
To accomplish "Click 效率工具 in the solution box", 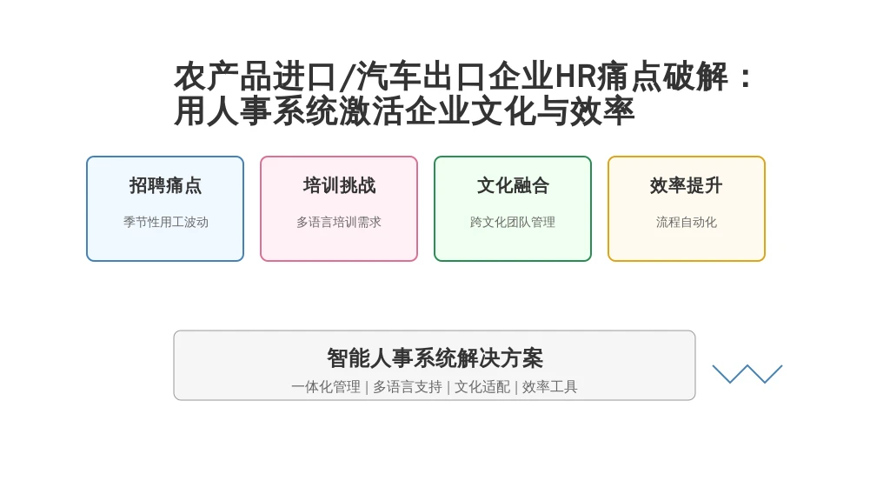I will (x=550, y=387).
